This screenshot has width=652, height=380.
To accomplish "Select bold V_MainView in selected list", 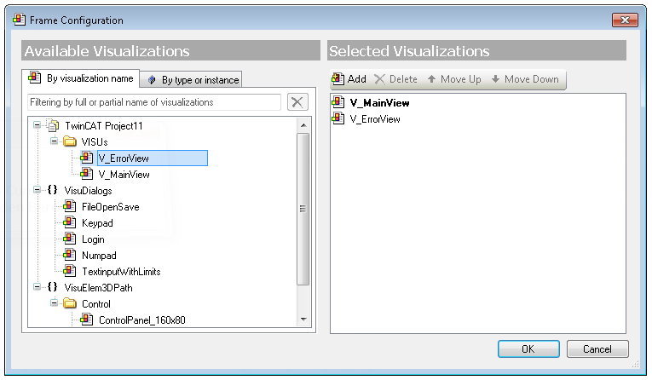I will tap(379, 103).
